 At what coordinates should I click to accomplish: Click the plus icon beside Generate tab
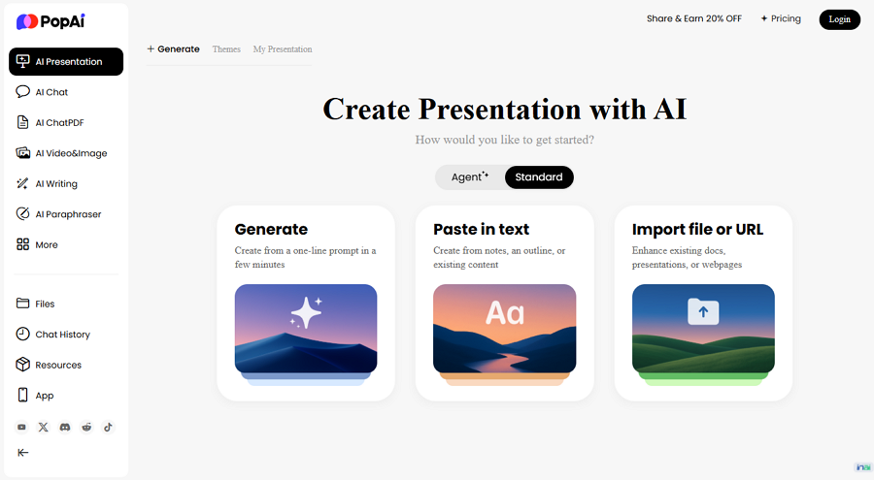(x=151, y=49)
